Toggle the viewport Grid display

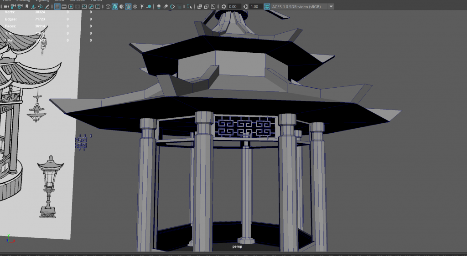pos(57,6)
